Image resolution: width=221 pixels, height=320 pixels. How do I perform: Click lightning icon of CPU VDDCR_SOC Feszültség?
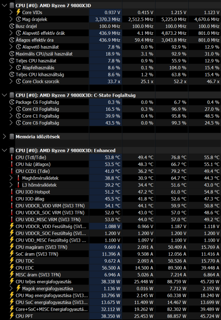point(12,233)
